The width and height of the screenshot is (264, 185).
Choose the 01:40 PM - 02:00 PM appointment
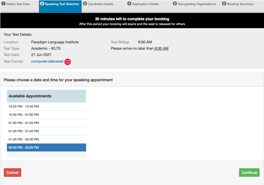pos(46,139)
